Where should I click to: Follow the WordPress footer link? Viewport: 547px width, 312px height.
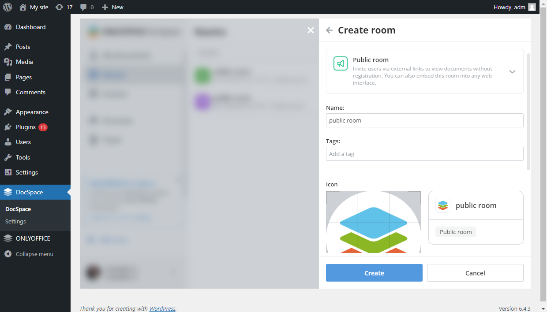pos(162,308)
